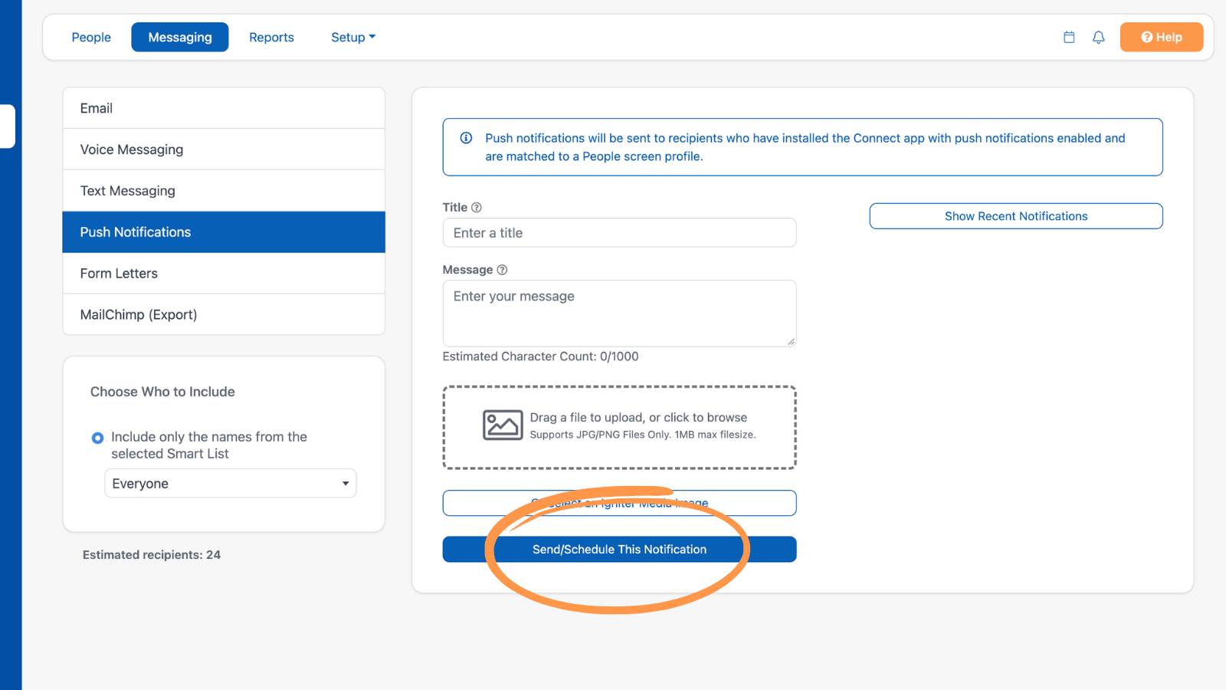Click Show Recent Notifications button

click(1016, 216)
